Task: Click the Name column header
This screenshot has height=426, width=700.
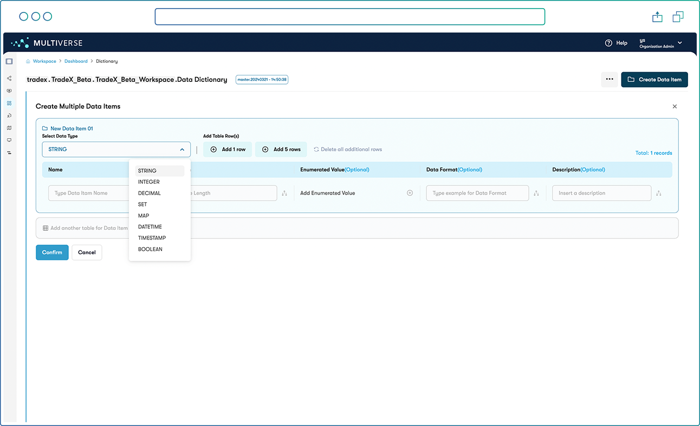Action: (x=55, y=170)
